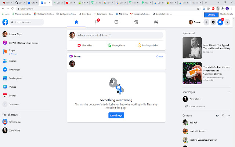
Task: Start a new room from Contacts
Action: click(x=217, y=115)
